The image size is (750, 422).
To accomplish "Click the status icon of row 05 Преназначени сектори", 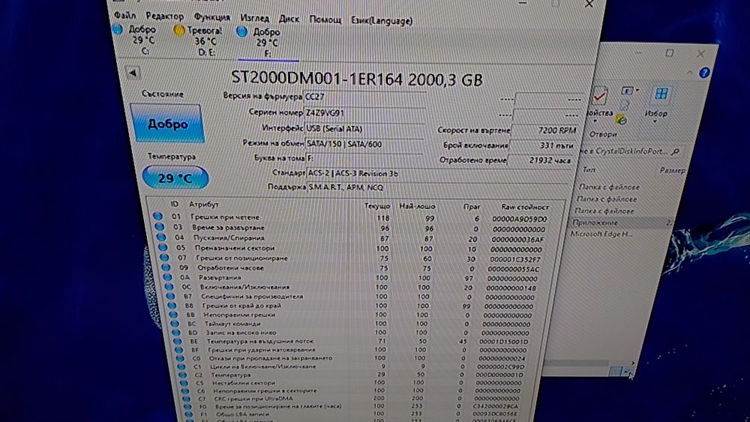I will pyautogui.click(x=163, y=247).
